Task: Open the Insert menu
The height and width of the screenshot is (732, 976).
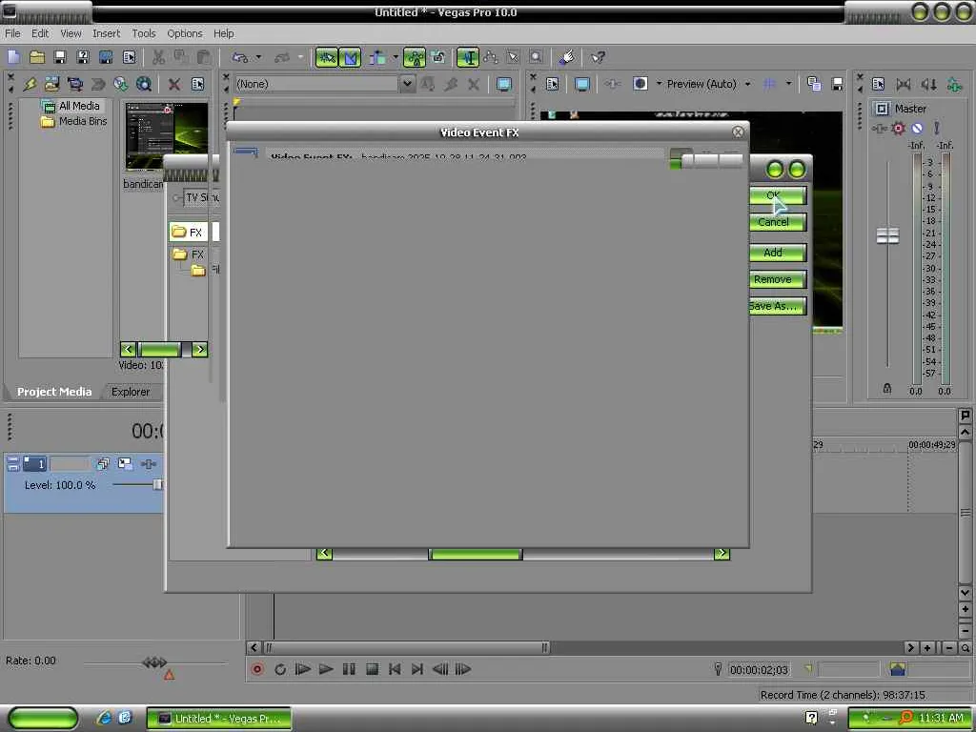Action: coord(107,33)
